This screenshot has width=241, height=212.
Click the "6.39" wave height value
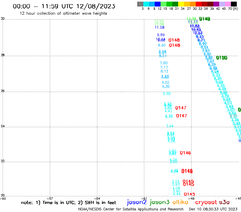tap(166, 86)
